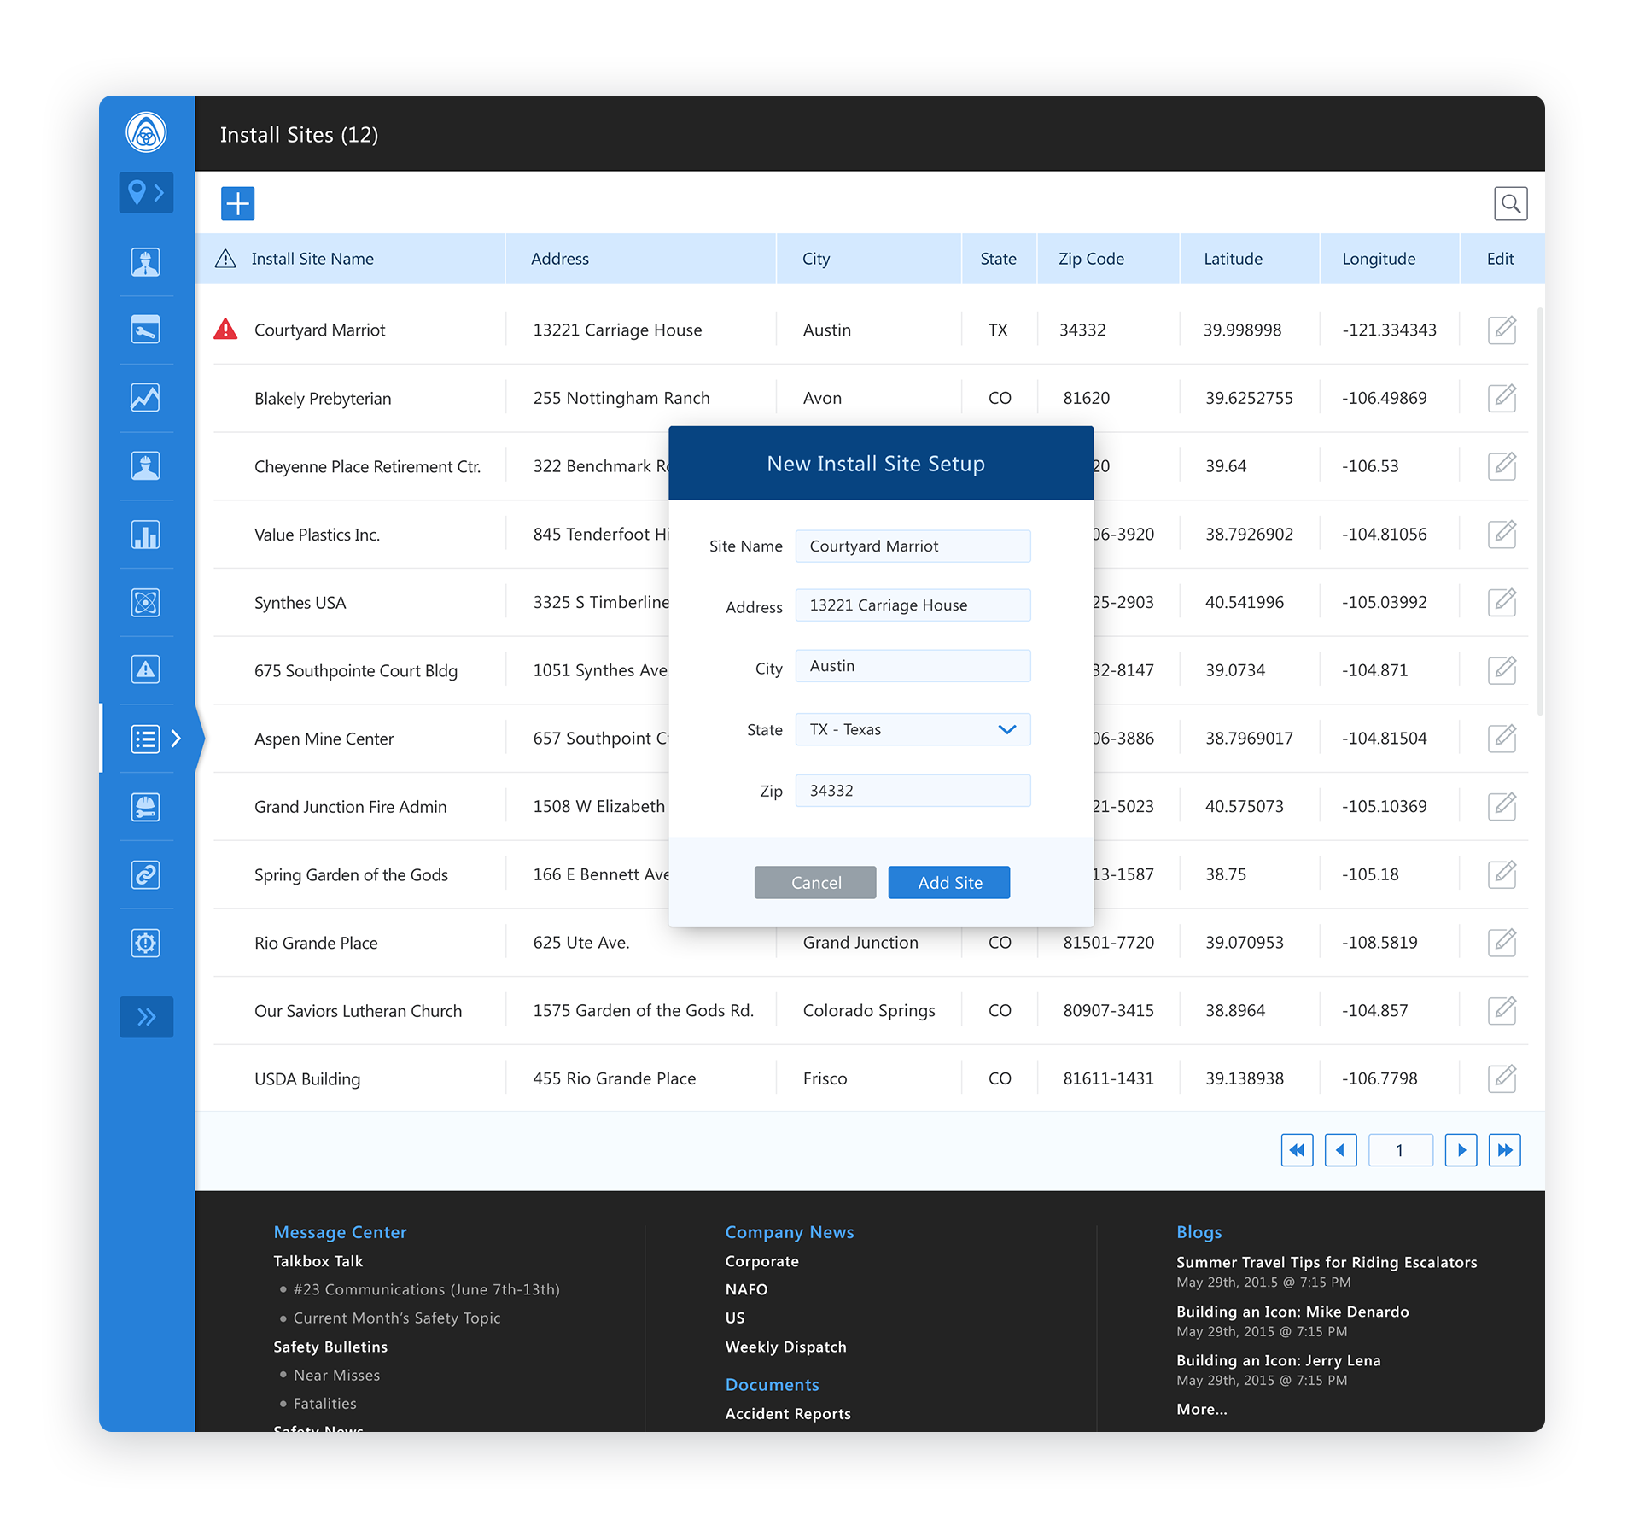Click the City input field with Austin
The height and width of the screenshot is (1531, 1639).
(x=913, y=666)
